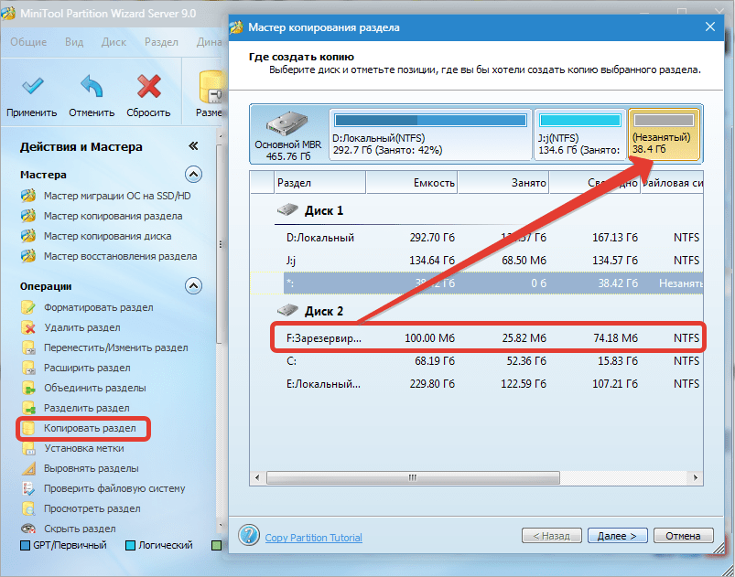This screenshot has height=577, width=735.
Task: Collapse the Мастера section
Action: (x=193, y=175)
